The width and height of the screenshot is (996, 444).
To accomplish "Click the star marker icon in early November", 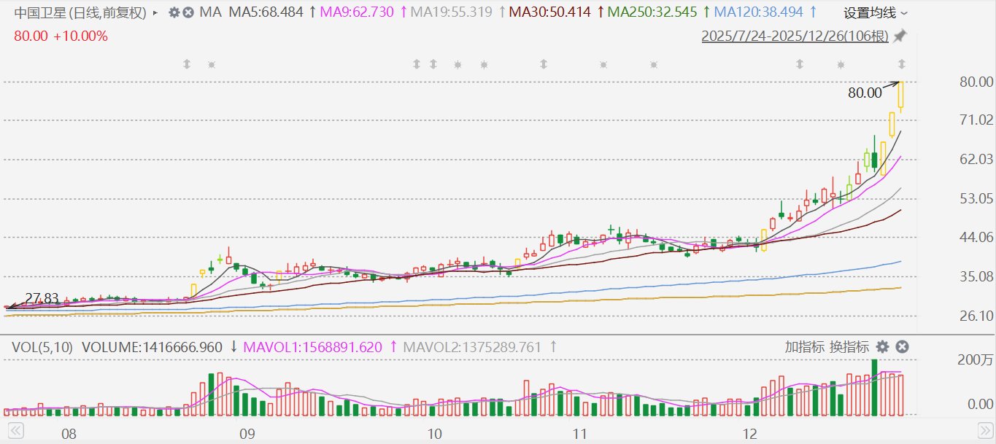I will (603, 64).
